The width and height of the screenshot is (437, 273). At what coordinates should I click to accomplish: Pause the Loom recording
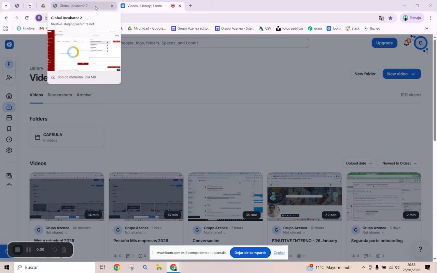point(29,250)
